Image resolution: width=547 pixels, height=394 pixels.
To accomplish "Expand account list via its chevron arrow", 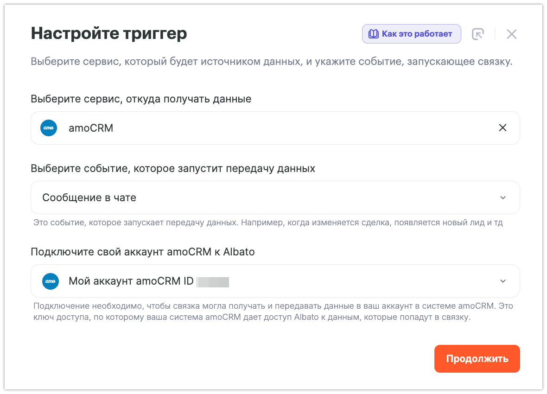I will pos(503,281).
